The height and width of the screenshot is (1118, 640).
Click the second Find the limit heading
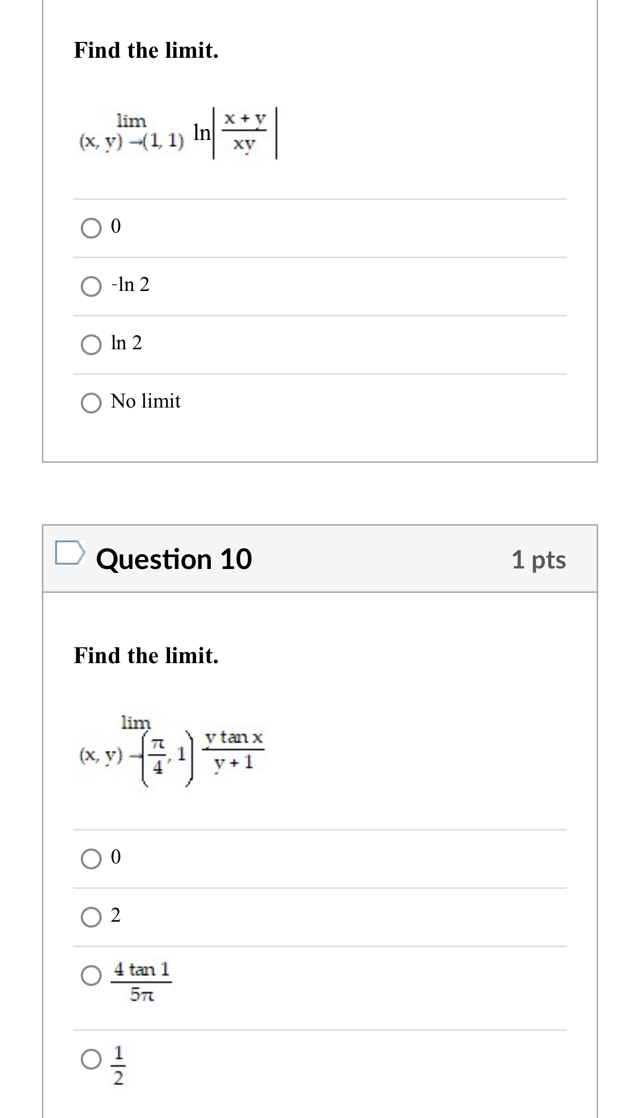click(x=146, y=656)
